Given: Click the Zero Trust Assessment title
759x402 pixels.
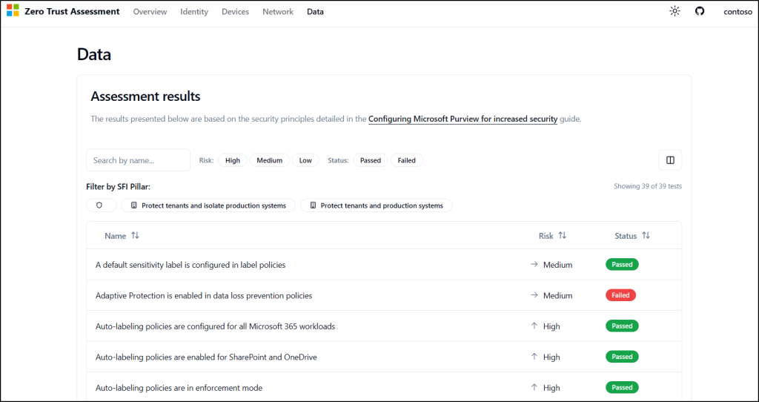Looking at the screenshot, I should point(72,11).
